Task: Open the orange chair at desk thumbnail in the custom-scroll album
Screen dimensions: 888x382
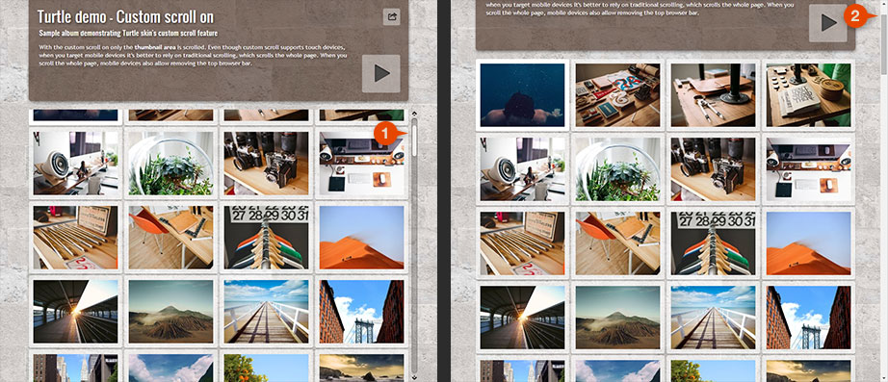Action: click(x=171, y=237)
